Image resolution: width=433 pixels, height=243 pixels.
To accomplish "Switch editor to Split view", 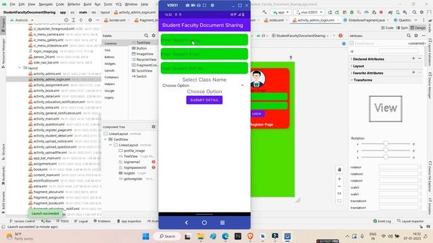I will [x=402, y=28].
